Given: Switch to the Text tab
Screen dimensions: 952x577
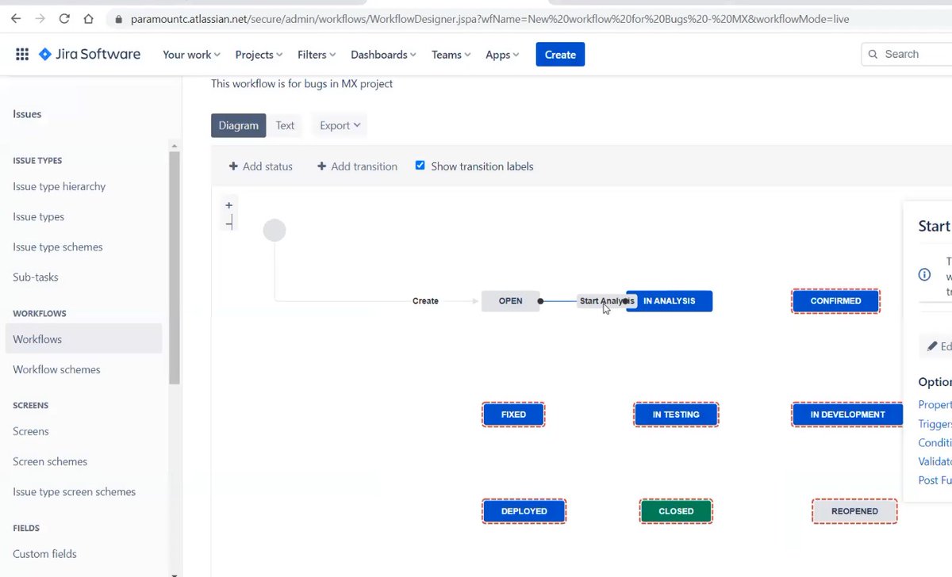Looking at the screenshot, I should [285, 124].
